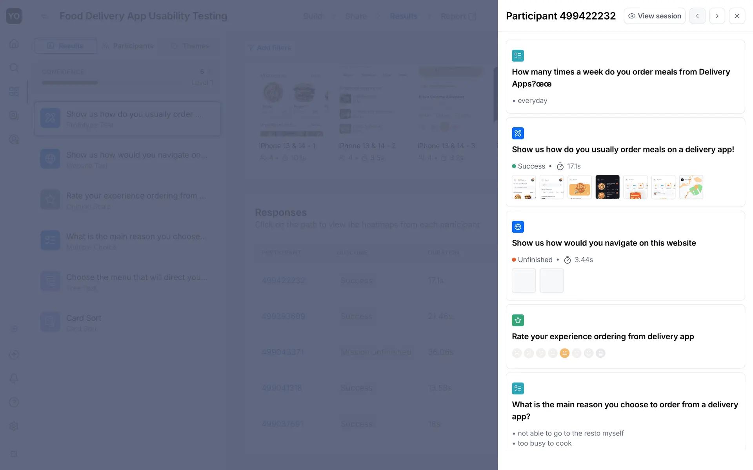Click multiple choice icon on weekly orders question
Image resolution: width=753 pixels, height=470 pixels.
click(518, 56)
